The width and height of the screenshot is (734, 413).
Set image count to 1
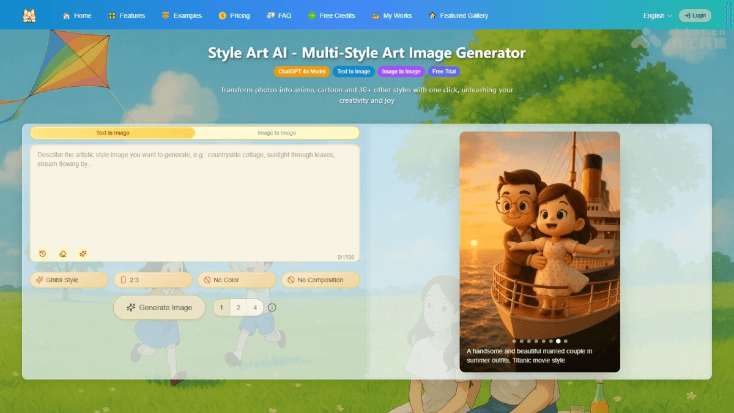pyautogui.click(x=221, y=308)
